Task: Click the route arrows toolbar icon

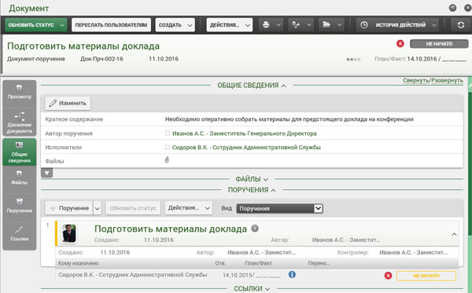Action: [296, 25]
